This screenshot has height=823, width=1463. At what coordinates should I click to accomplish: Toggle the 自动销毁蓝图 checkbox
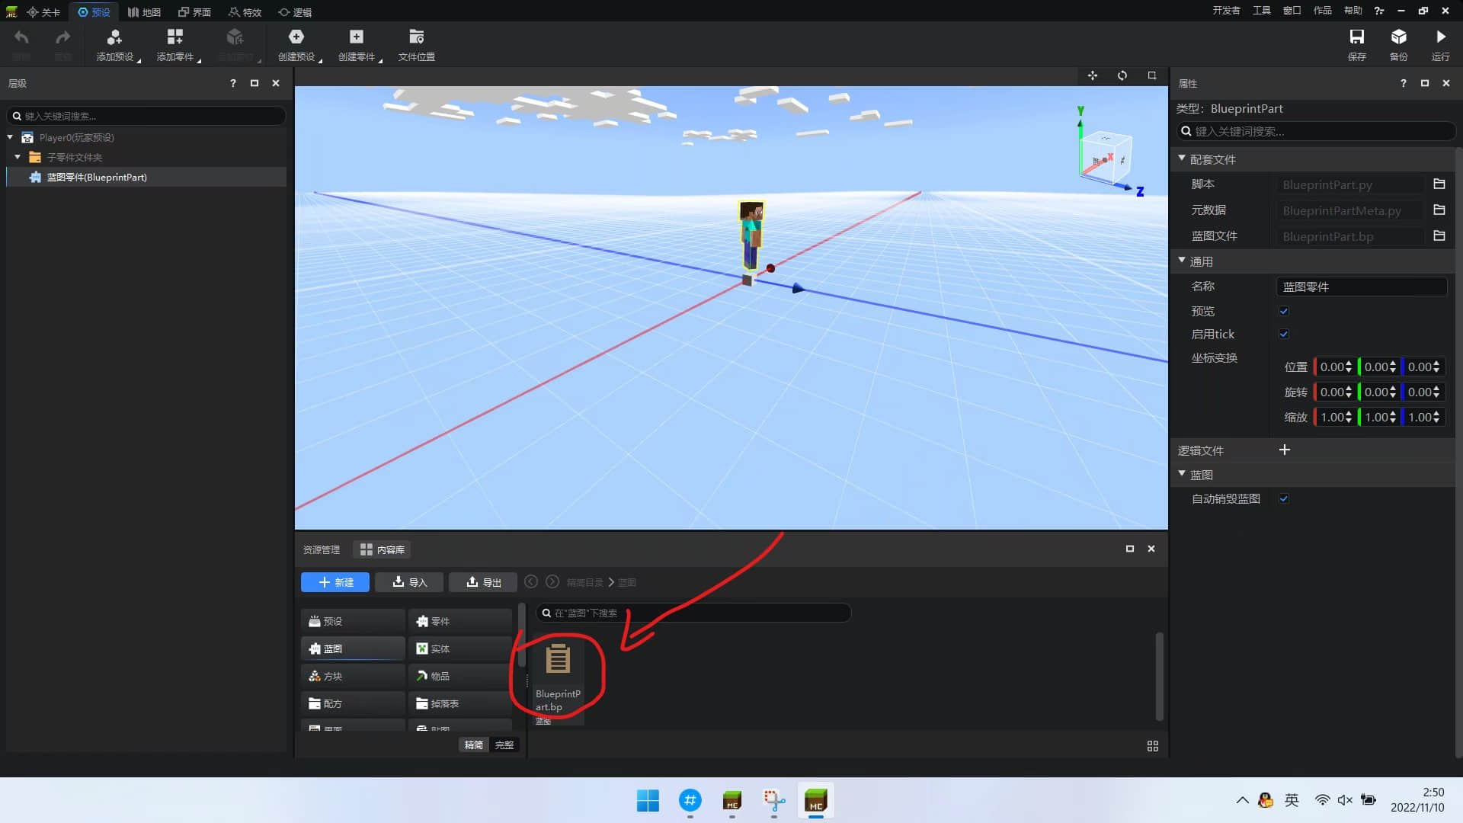(x=1284, y=498)
